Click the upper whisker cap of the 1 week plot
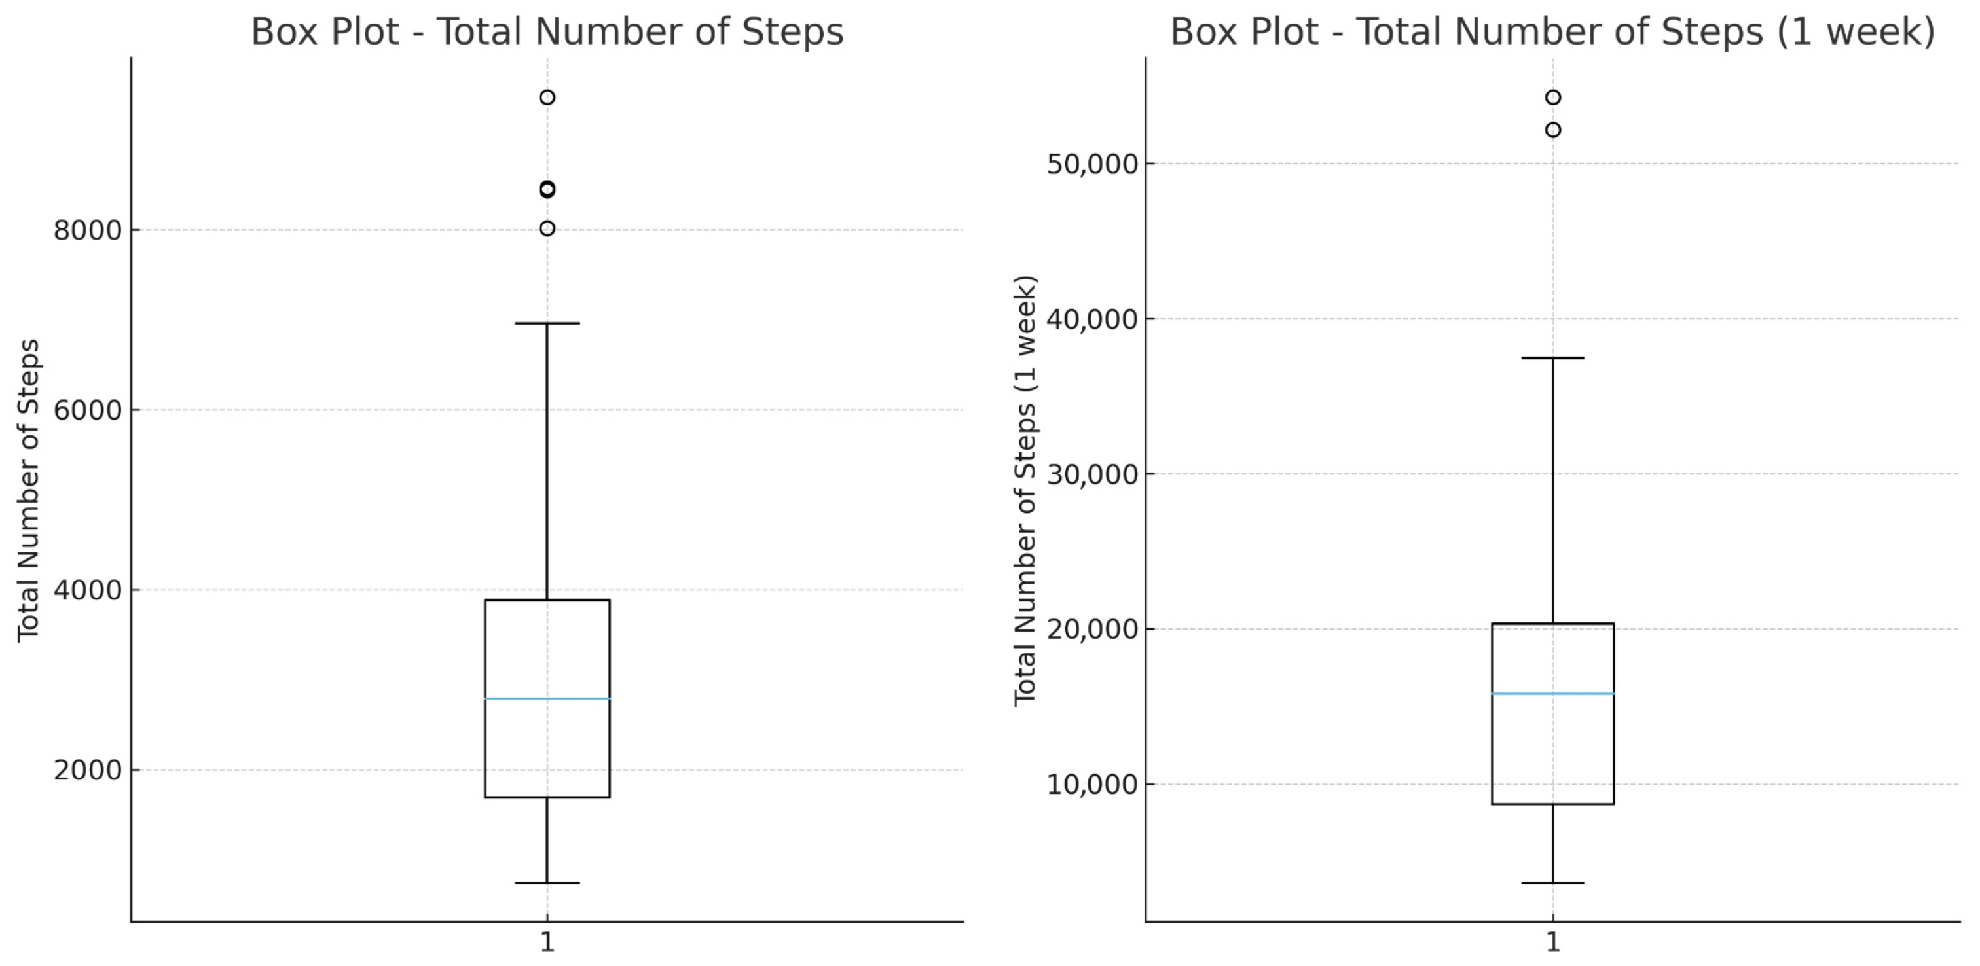Screen dimensions: 1980x966 tap(1552, 358)
